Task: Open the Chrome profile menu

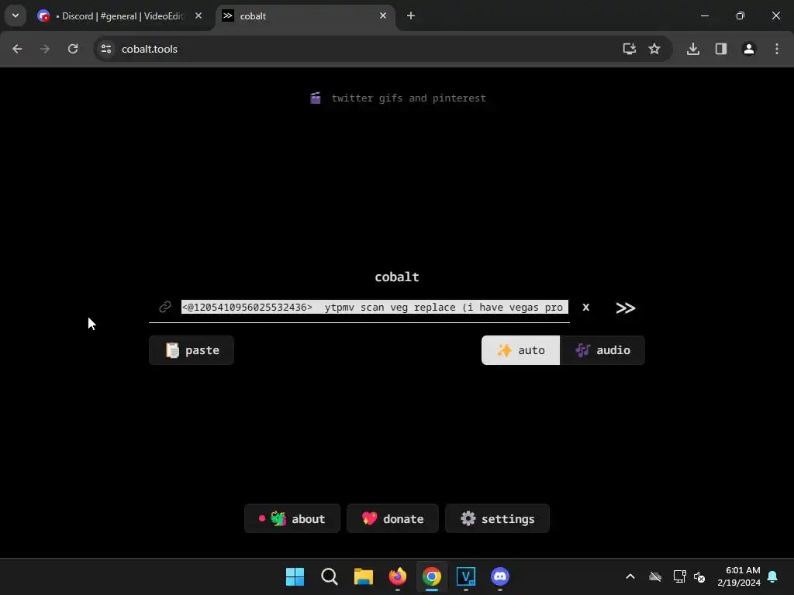Action: 749,49
